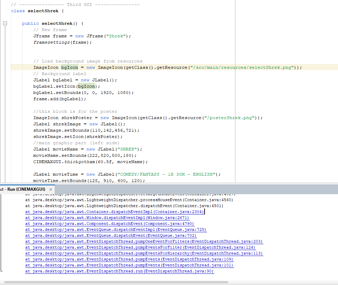This screenshot has height=285, width=338.
Task: Open Window.java:2671 stack trace link
Action: (107, 218)
